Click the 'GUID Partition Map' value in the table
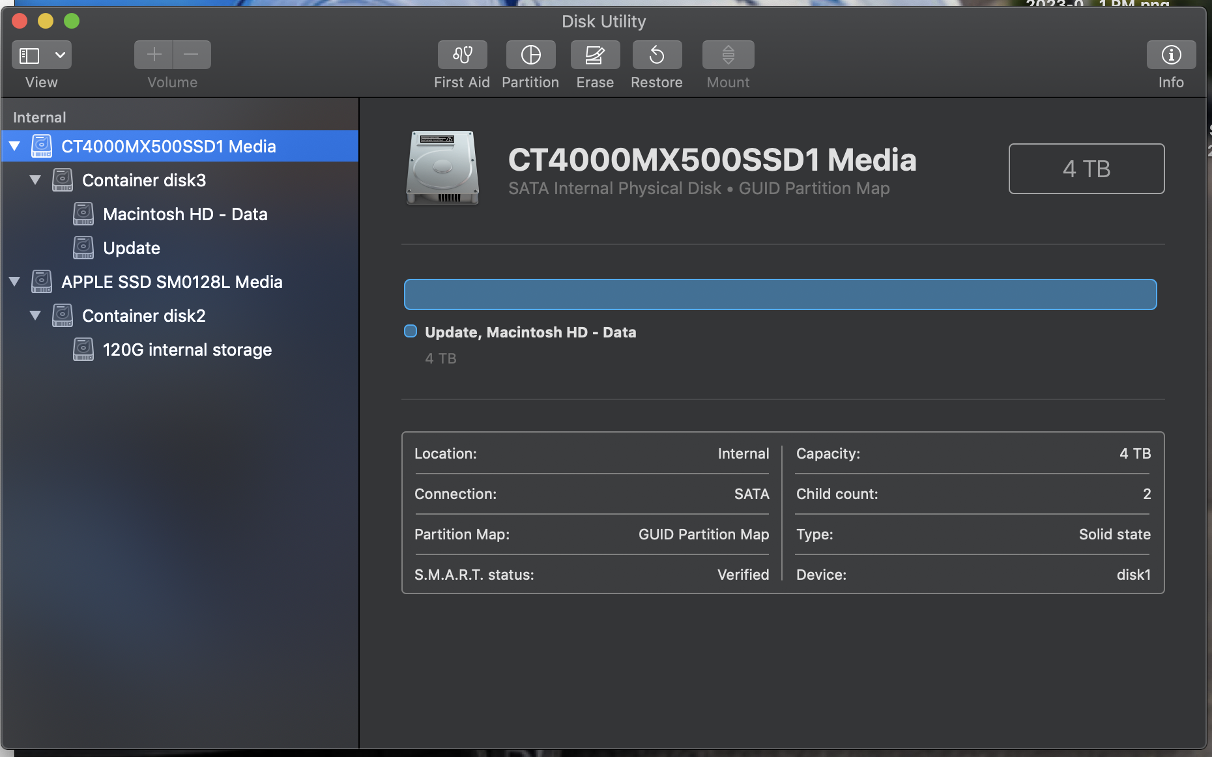 pos(704,534)
